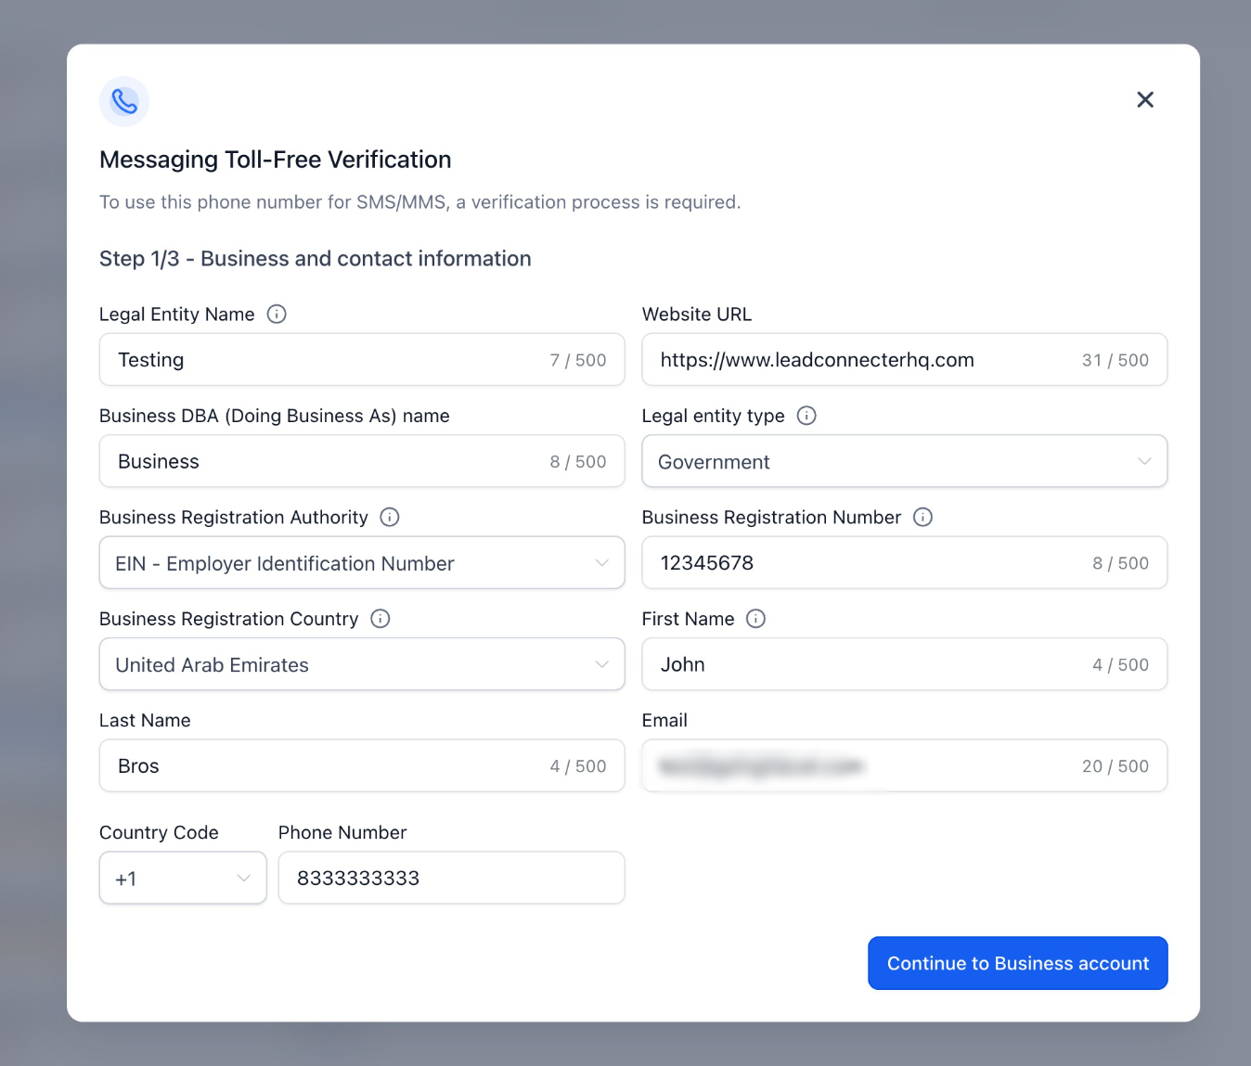1251x1066 pixels.
Task: Click the verification process description text
Action: [420, 202]
